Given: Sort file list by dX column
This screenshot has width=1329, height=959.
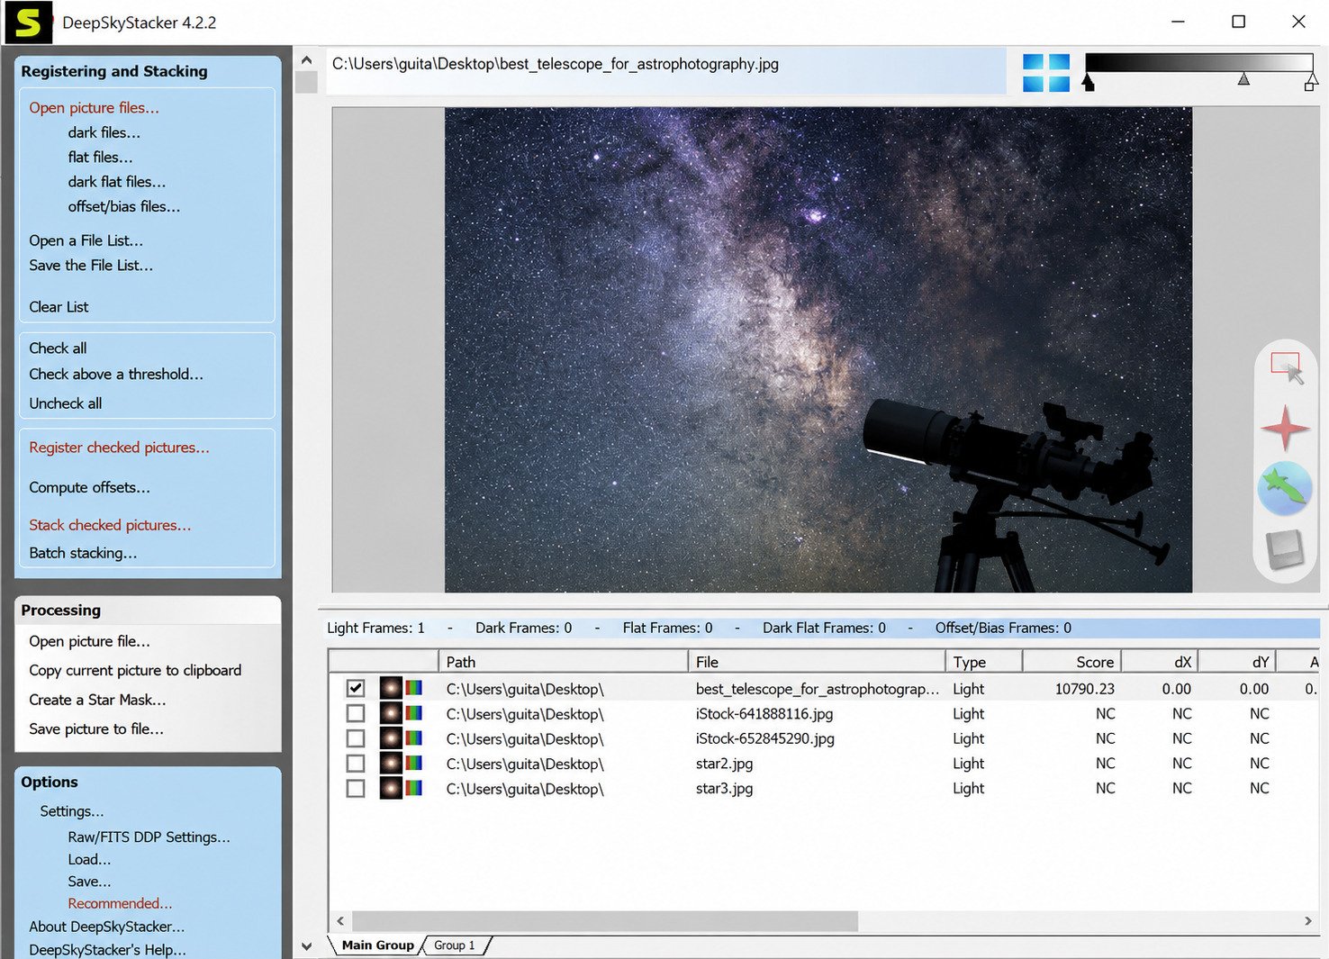Looking at the screenshot, I should coord(1160,662).
